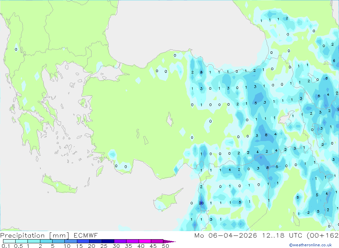Select the 2–5 mm legend color band

coord(46,241)
